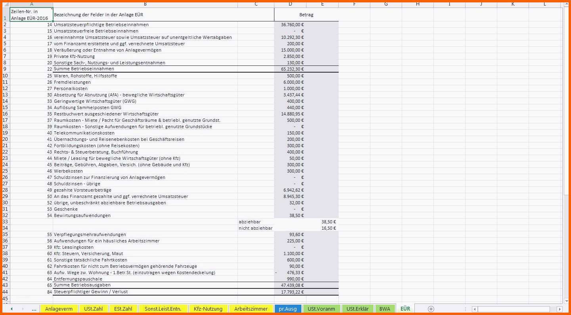Image resolution: width=571 pixels, height=315 pixels.
Task: Click the 'Bewirtungsaufwendungen' cell
Action: pyautogui.click(x=145, y=215)
